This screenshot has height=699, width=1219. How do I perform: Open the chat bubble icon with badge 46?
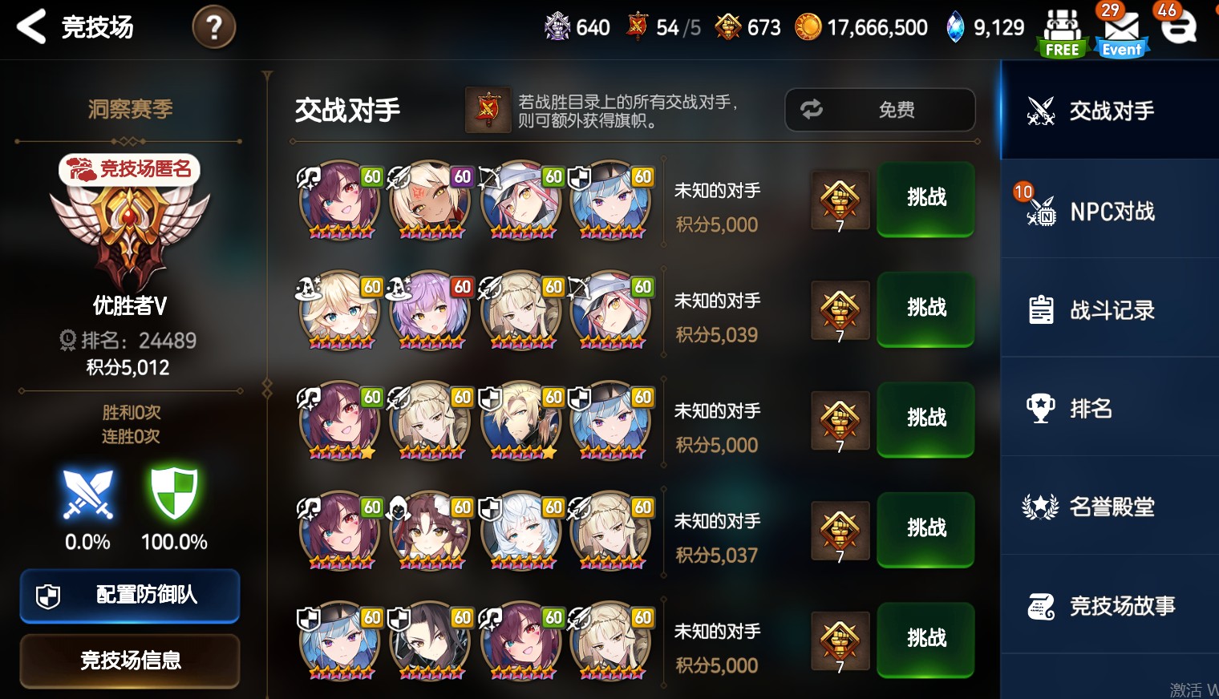coord(1180,26)
